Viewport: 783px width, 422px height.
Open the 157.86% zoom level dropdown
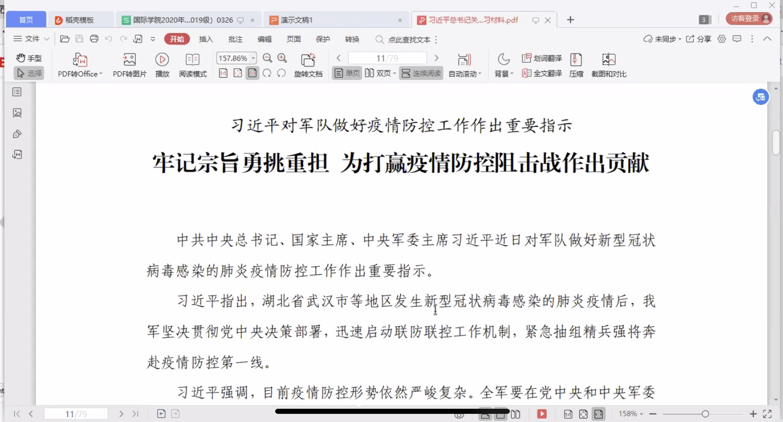[x=253, y=58]
